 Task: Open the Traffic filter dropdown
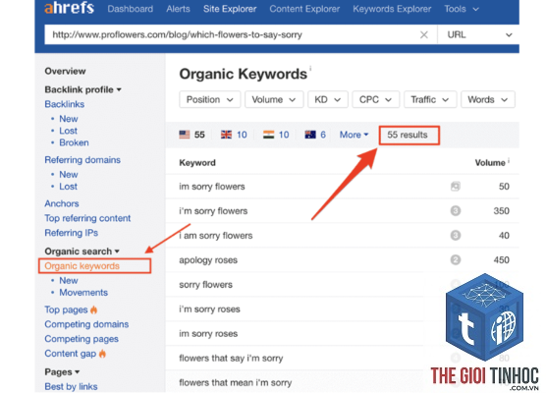coord(430,99)
